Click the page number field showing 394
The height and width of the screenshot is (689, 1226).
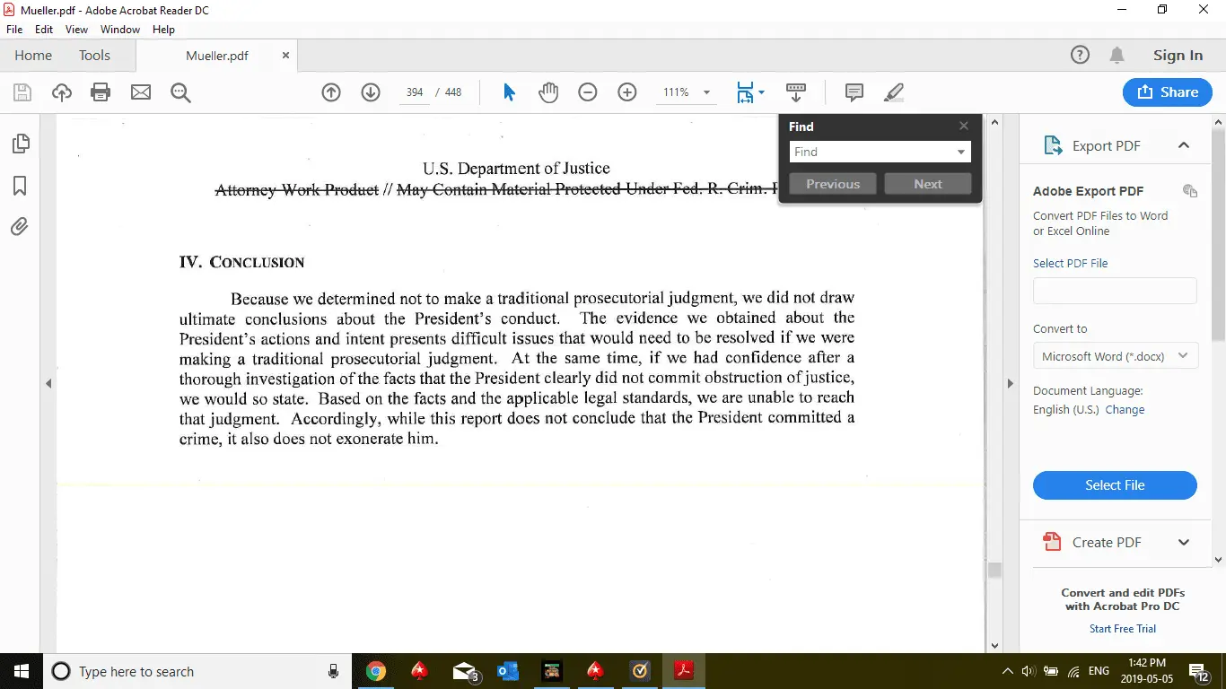pos(415,92)
